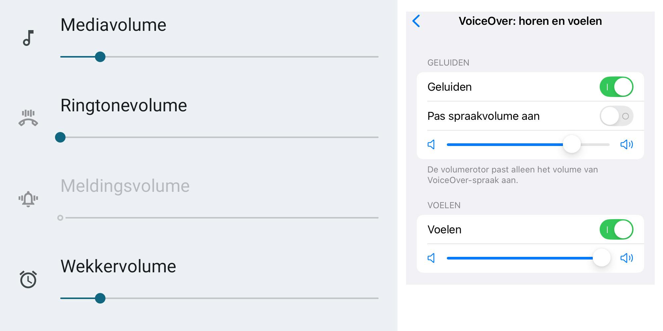Image resolution: width=663 pixels, height=331 pixels.
Task: Click the Wekkervolume slider handle
Action: point(100,298)
